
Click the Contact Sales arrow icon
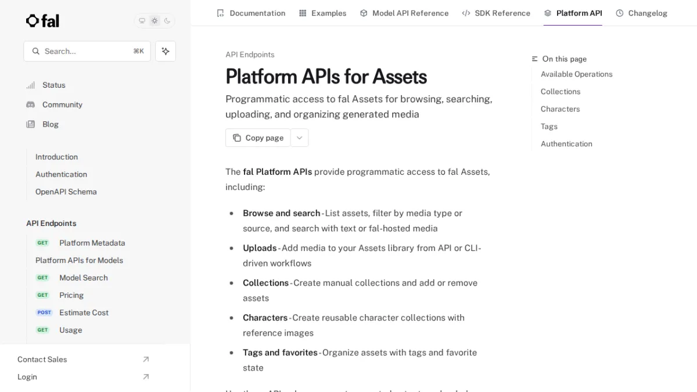146,359
